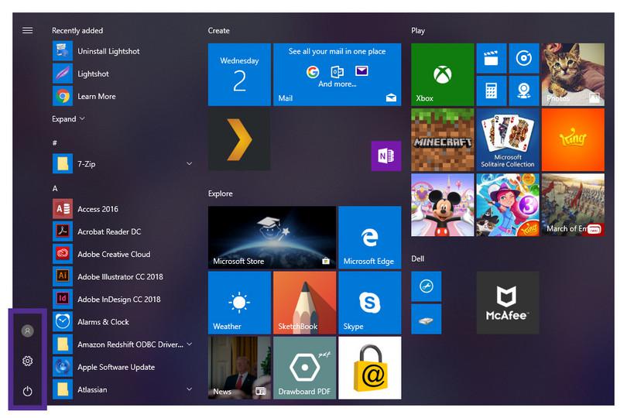Click the Play group heading

click(x=418, y=31)
